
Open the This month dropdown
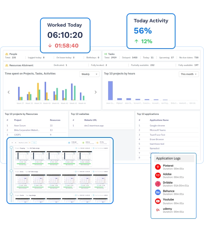pos(189,74)
